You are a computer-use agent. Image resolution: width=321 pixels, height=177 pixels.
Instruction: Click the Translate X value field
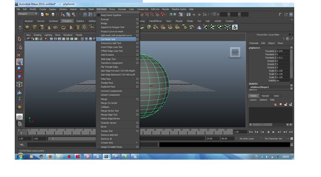pyautogui.click(x=283, y=51)
